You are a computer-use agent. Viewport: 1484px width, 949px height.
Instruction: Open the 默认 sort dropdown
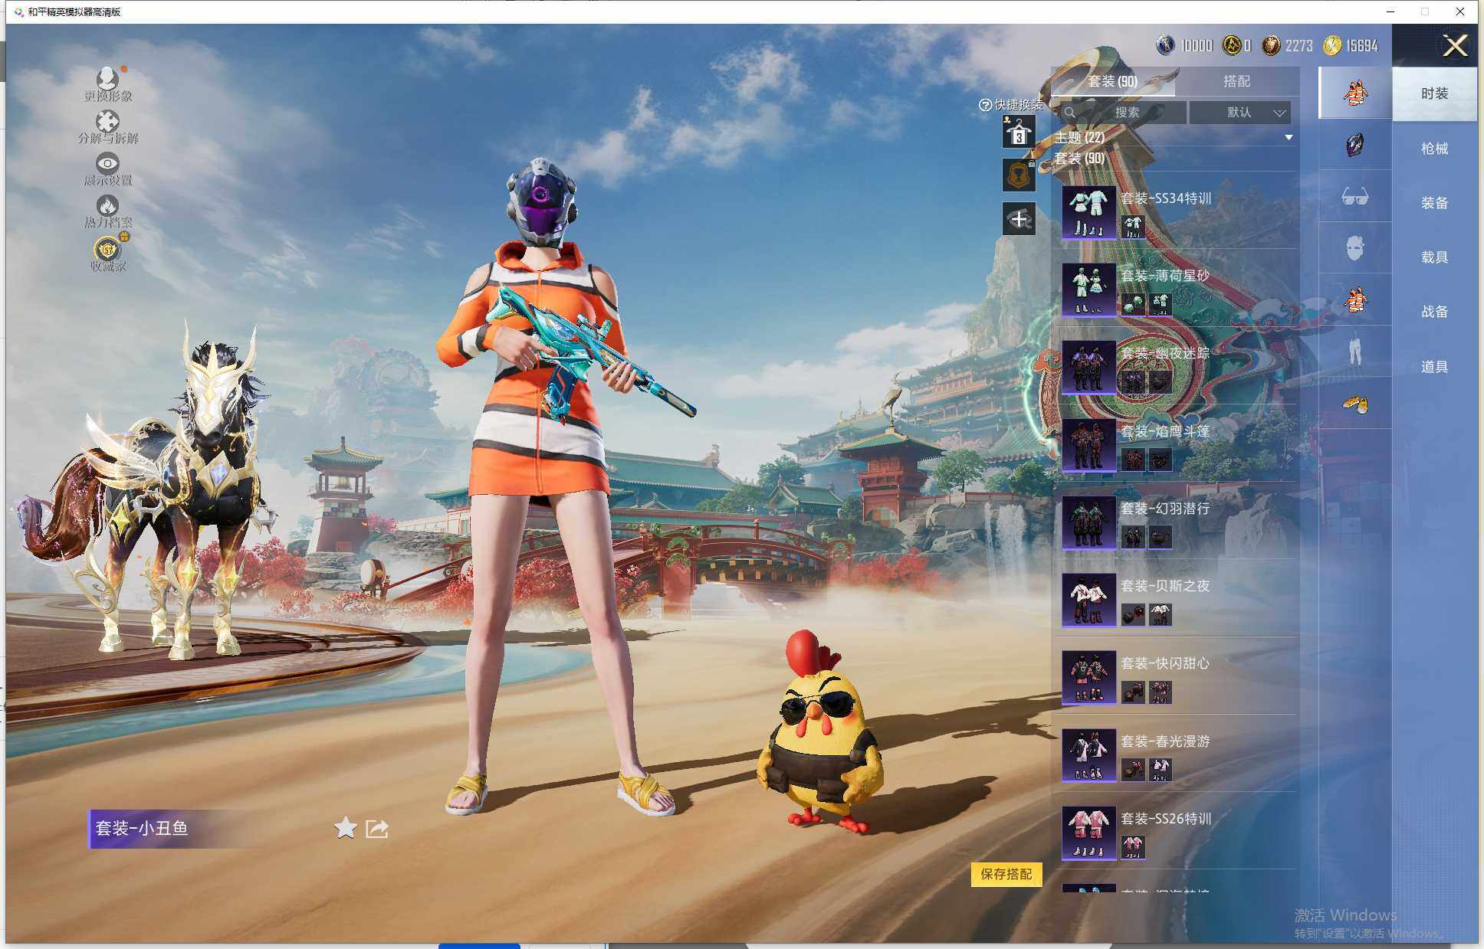point(1239,113)
